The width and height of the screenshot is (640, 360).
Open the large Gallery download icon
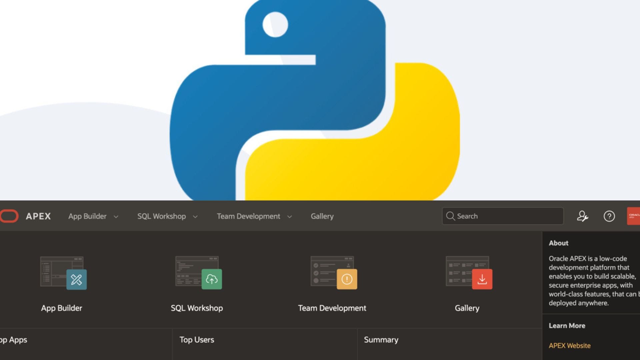pos(469,273)
